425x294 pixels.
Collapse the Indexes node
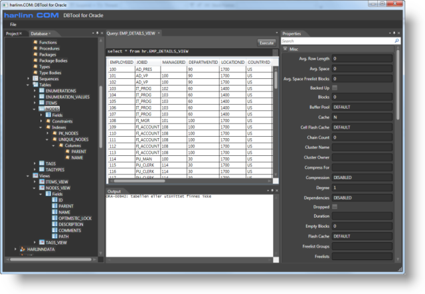tap(41, 127)
